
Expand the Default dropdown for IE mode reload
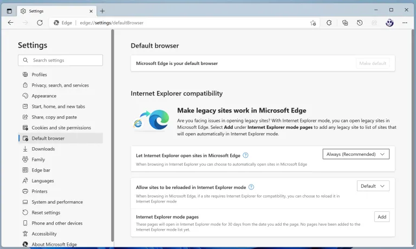[373, 186]
